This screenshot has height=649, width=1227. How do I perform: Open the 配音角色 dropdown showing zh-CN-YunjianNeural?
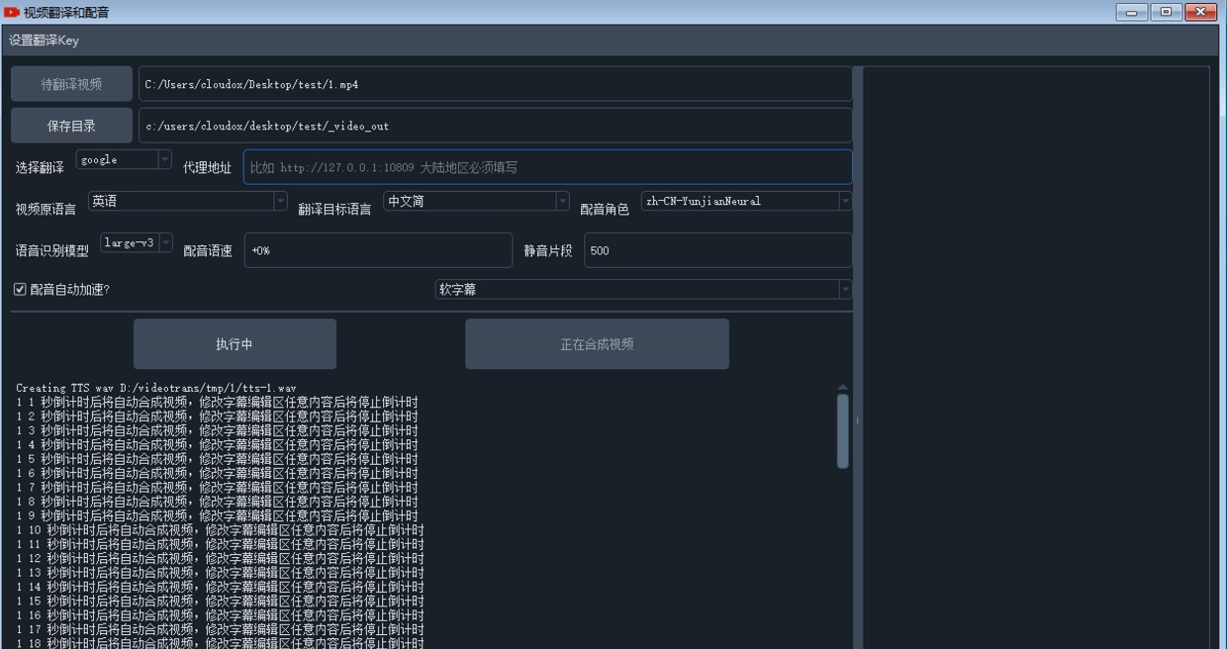(x=746, y=201)
